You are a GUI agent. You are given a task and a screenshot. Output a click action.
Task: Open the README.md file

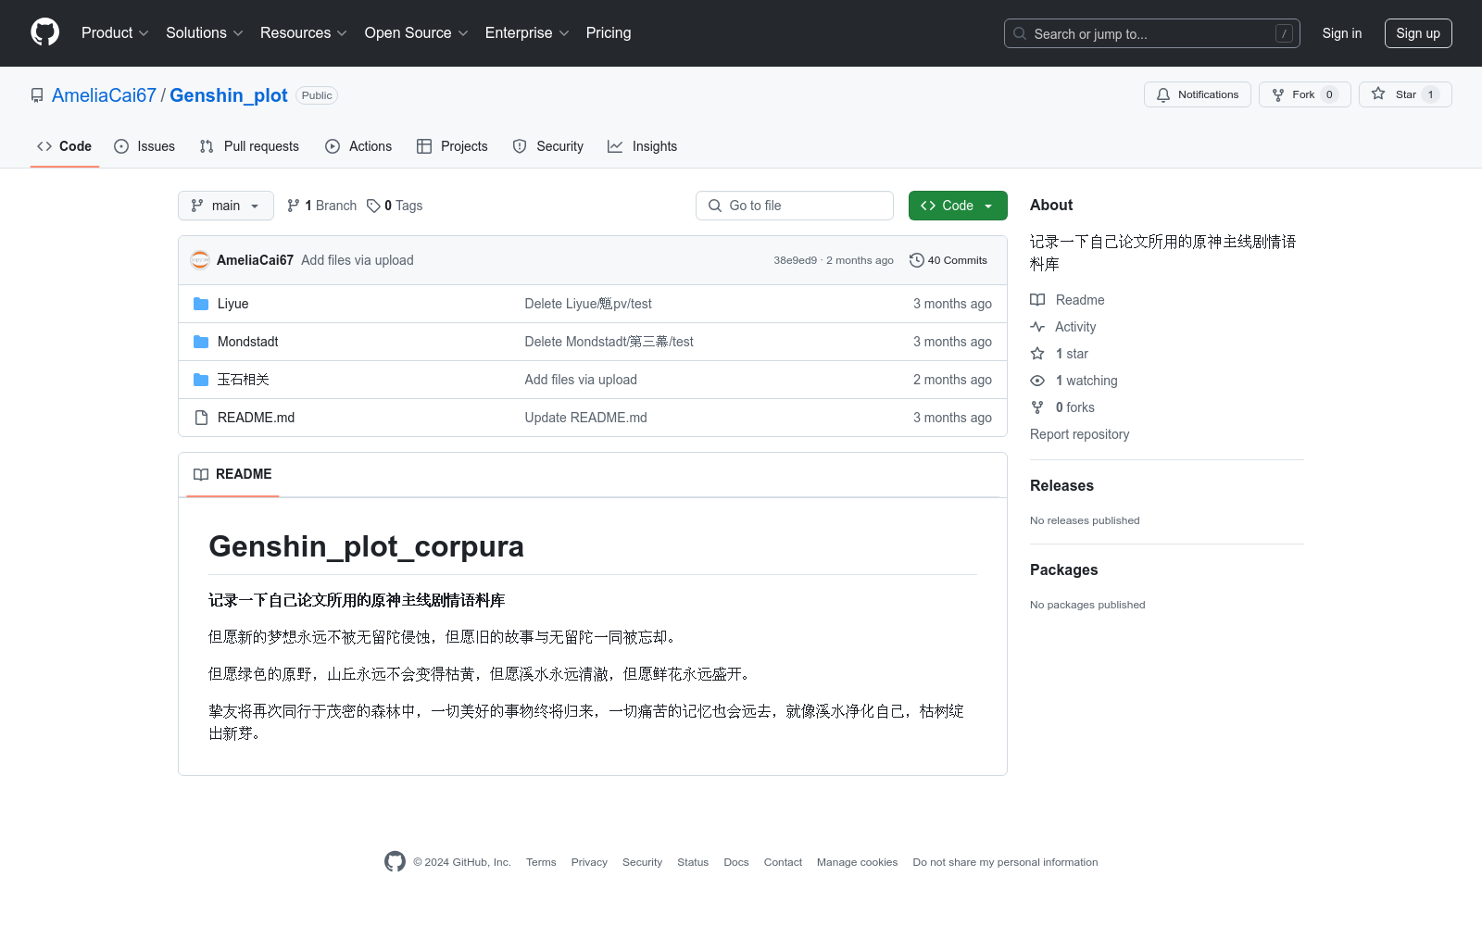256,418
